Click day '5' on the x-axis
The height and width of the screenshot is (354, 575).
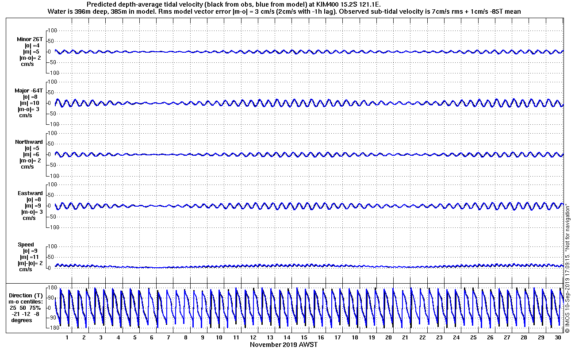pyautogui.click(x=135, y=338)
